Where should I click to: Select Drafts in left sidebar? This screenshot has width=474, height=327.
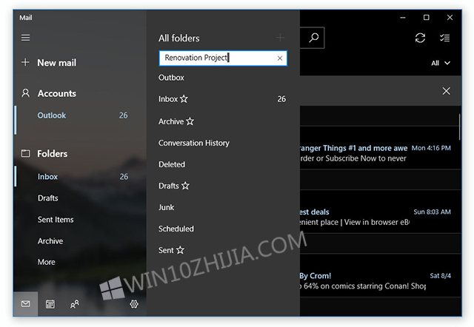(81, 198)
